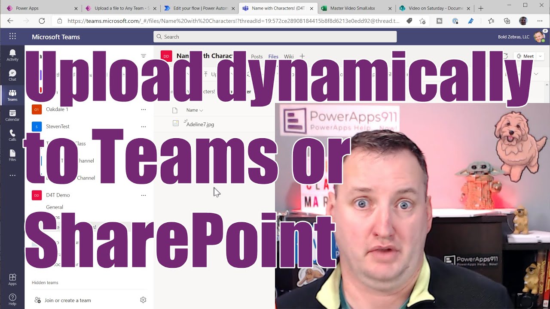This screenshot has width=550, height=309.
Task: Refresh the page with the browser reload button
Action: (42, 21)
